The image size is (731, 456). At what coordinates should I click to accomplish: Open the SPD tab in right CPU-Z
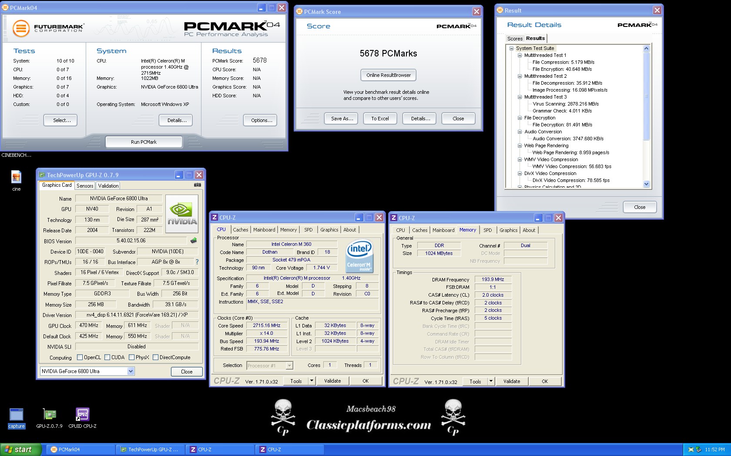[x=488, y=230]
